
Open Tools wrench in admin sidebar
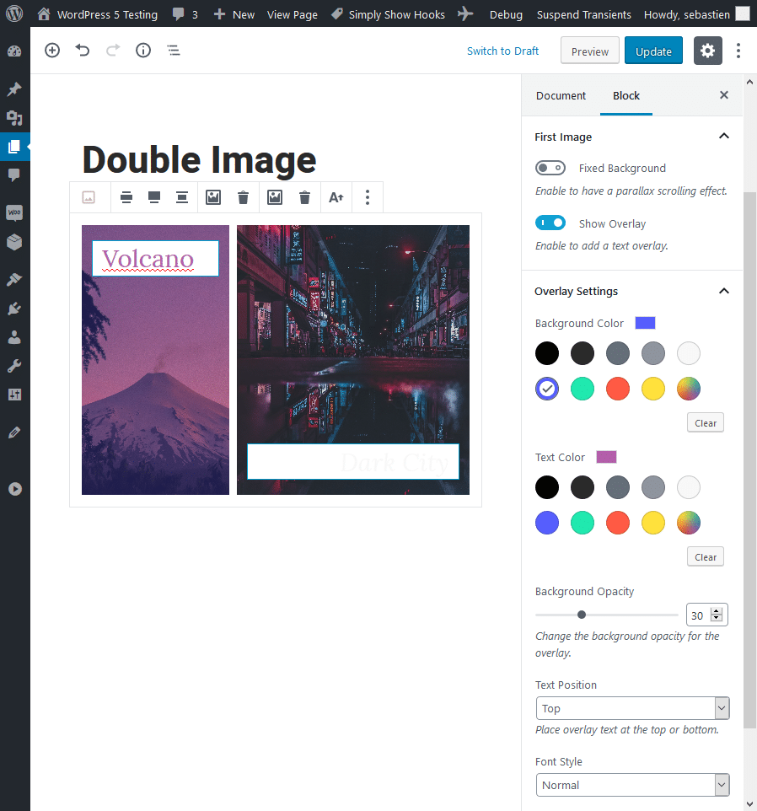[14, 367]
